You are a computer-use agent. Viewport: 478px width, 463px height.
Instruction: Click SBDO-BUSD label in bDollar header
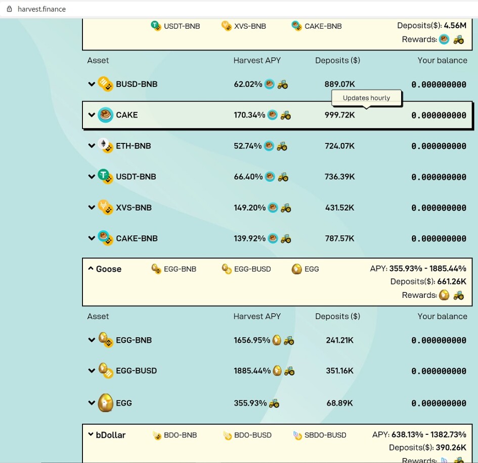tap(325, 435)
